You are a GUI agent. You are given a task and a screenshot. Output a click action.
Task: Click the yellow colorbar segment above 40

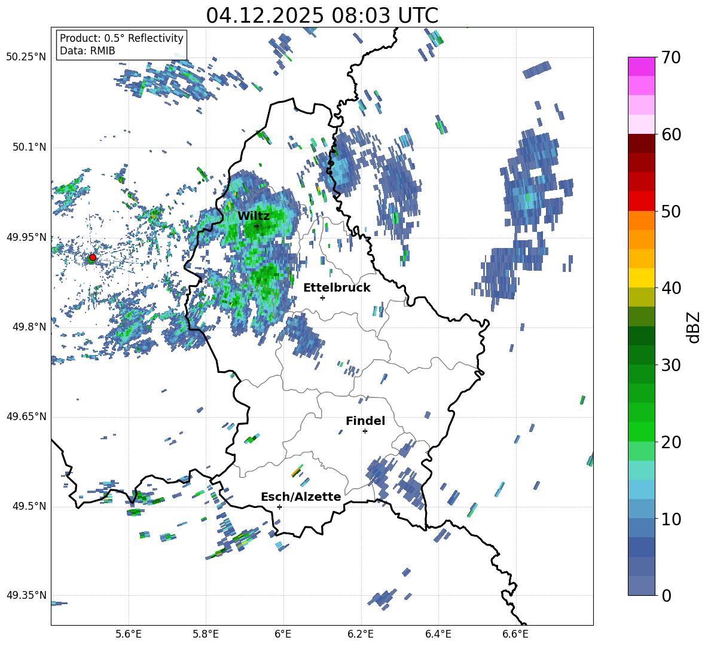[x=641, y=278]
